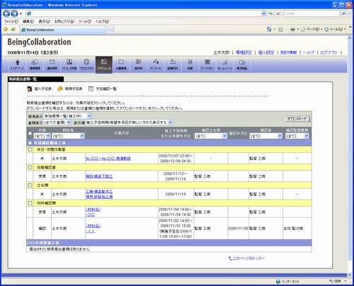Click the vertical scrollbar down arrow

click(x=350, y=275)
